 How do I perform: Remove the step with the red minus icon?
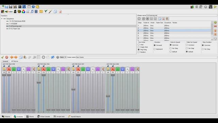(215, 26)
